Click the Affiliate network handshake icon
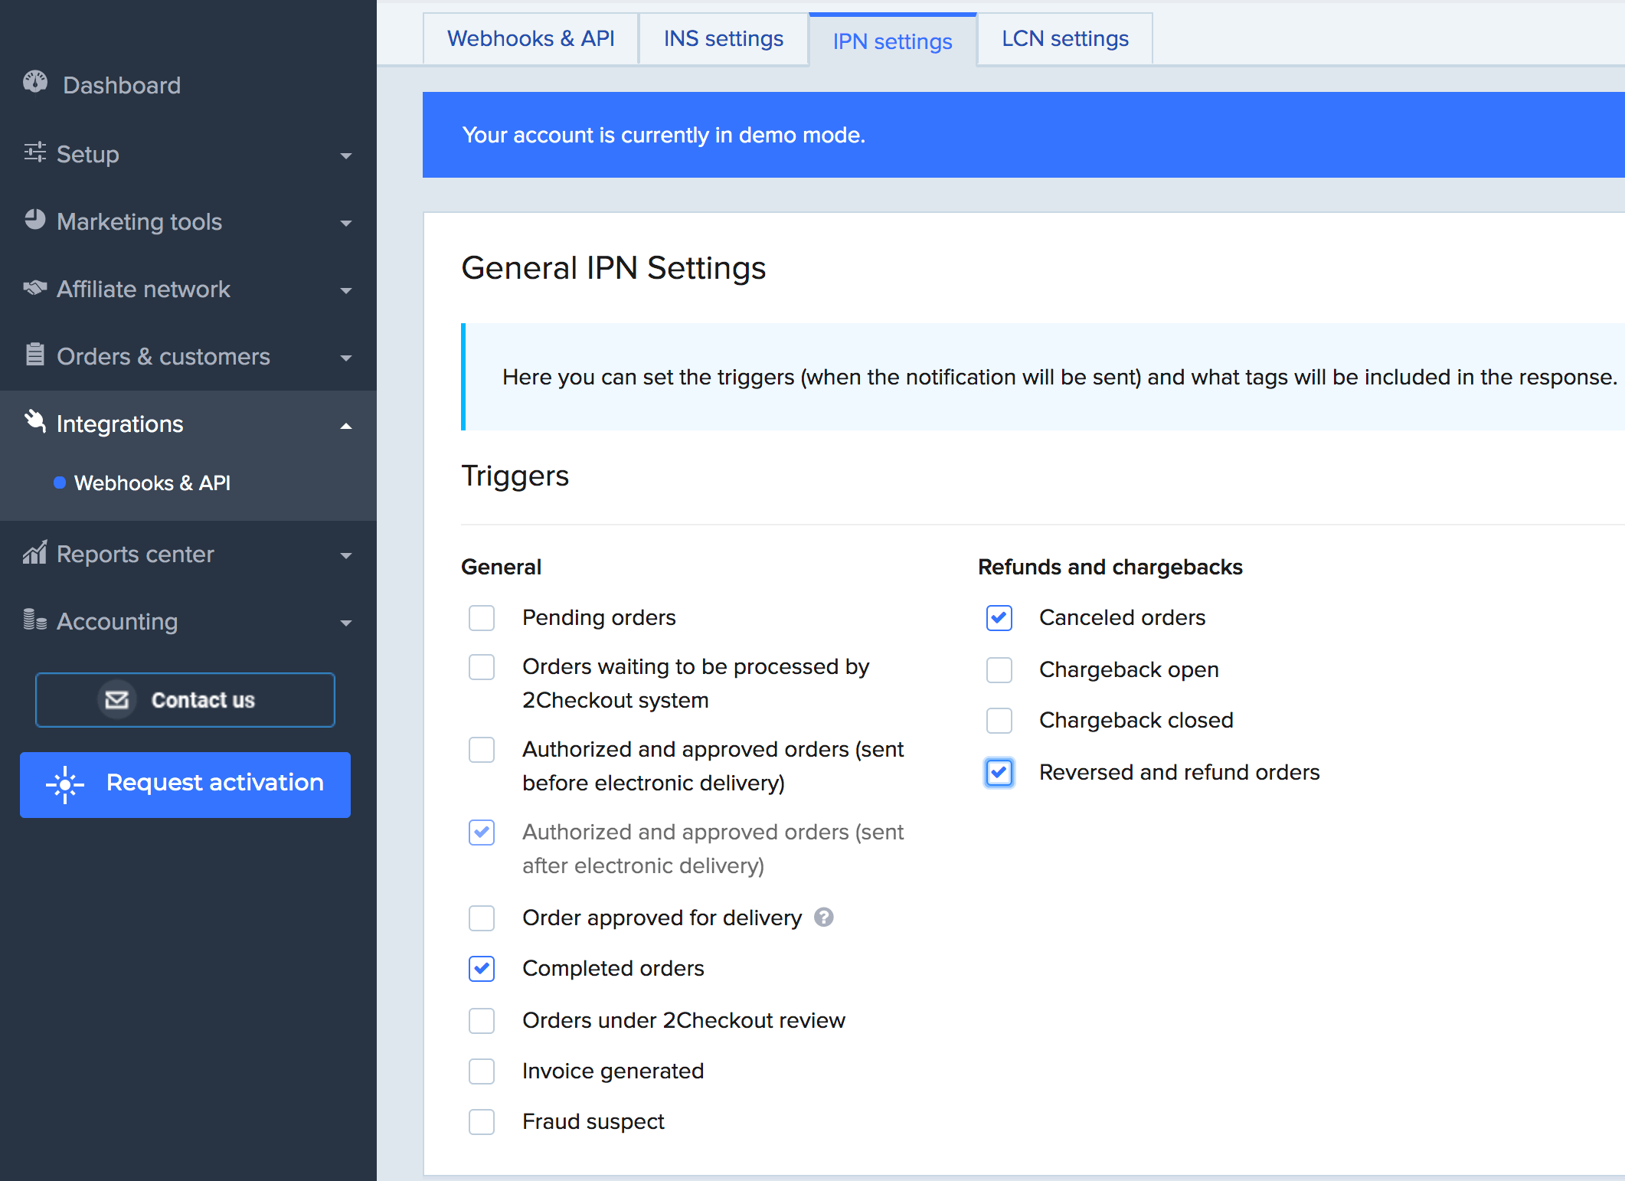Image resolution: width=1625 pixels, height=1181 pixels. (x=34, y=288)
